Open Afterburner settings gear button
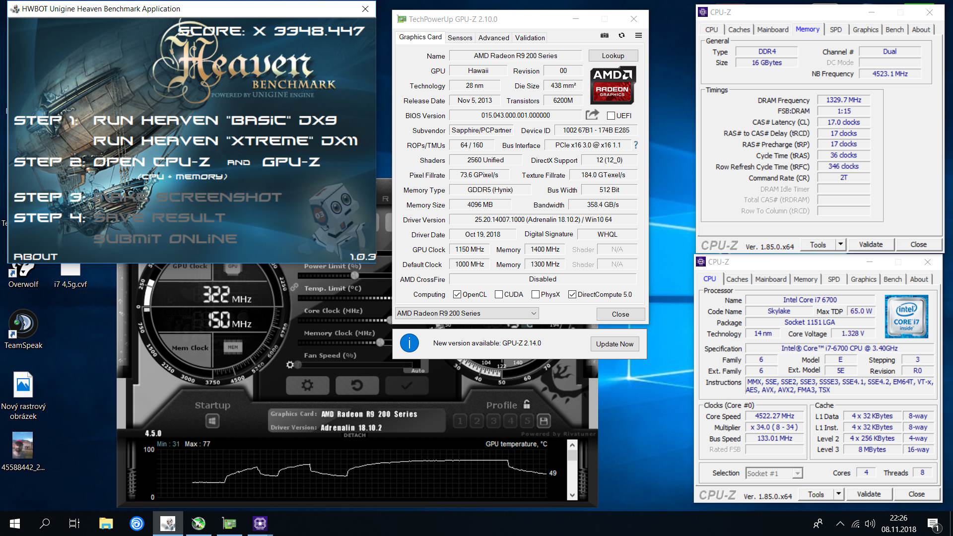953x536 pixels. (x=307, y=385)
